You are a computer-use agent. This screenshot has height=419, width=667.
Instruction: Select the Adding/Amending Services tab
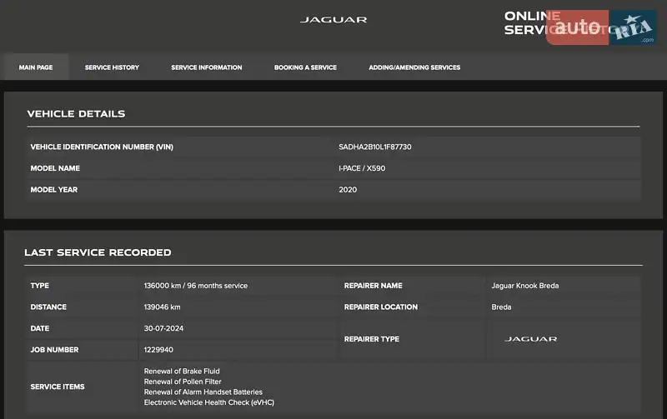click(x=414, y=67)
